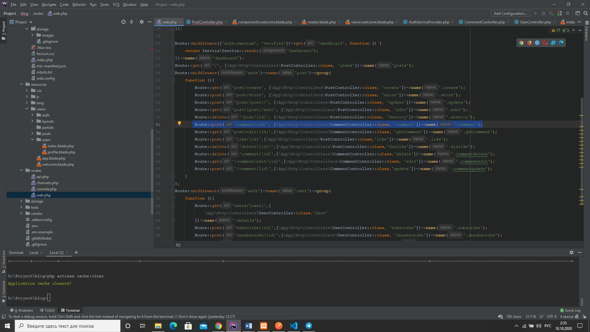Close the web.php editor tab
The height and width of the screenshot is (332, 590).
(x=180, y=22)
